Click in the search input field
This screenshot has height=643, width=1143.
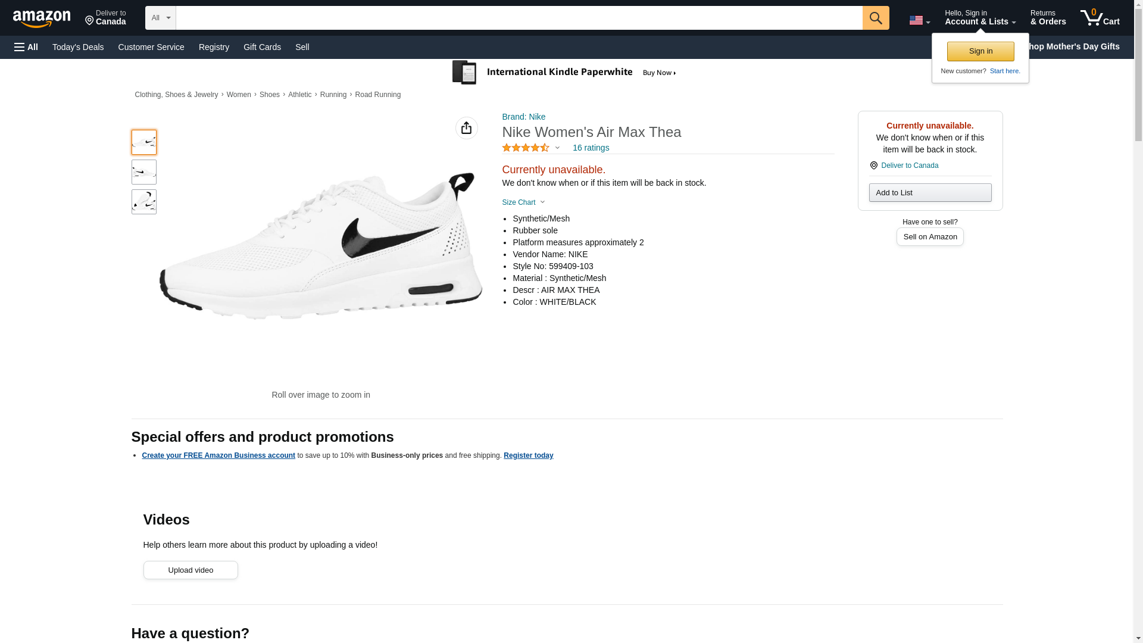point(519,18)
